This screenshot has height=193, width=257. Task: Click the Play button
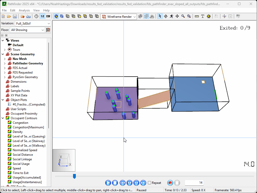pyautogui.click(x=108, y=183)
